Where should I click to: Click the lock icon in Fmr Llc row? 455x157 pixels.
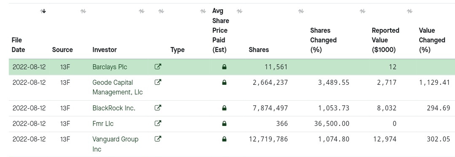(x=224, y=124)
